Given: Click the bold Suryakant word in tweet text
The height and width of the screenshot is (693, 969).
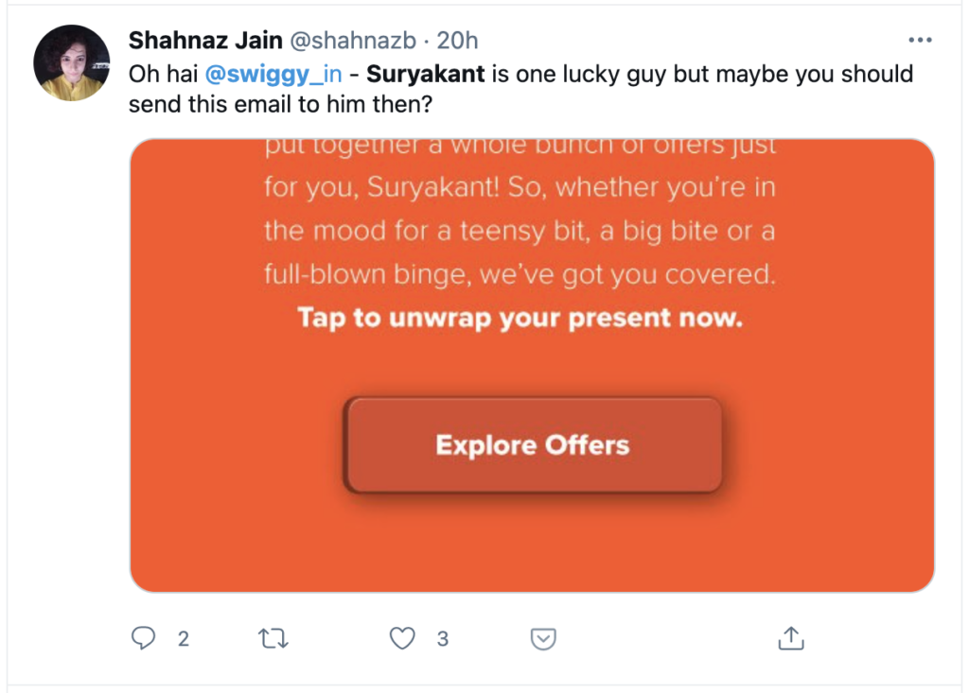Looking at the screenshot, I should pyautogui.click(x=426, y=74).
